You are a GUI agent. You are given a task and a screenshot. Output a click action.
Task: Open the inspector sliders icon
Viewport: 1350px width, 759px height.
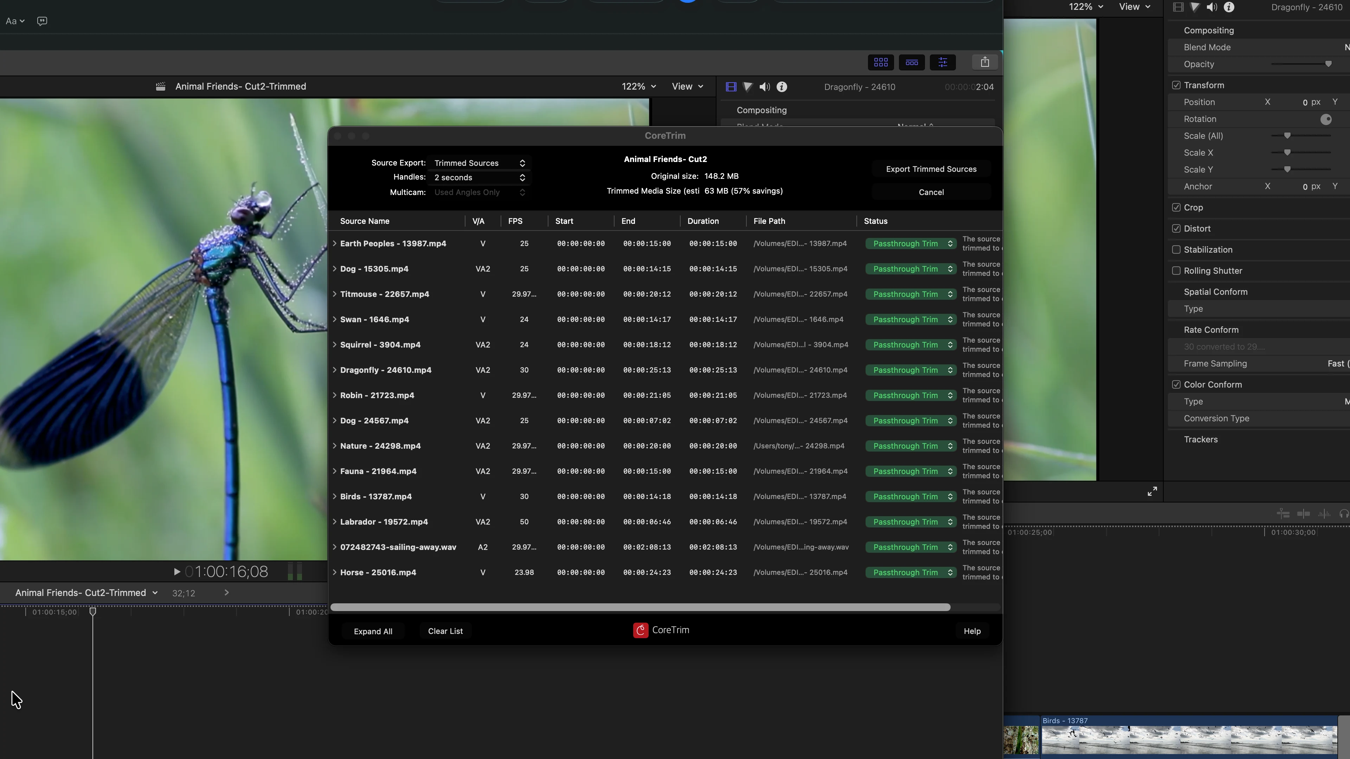click(x=943, y=62)
